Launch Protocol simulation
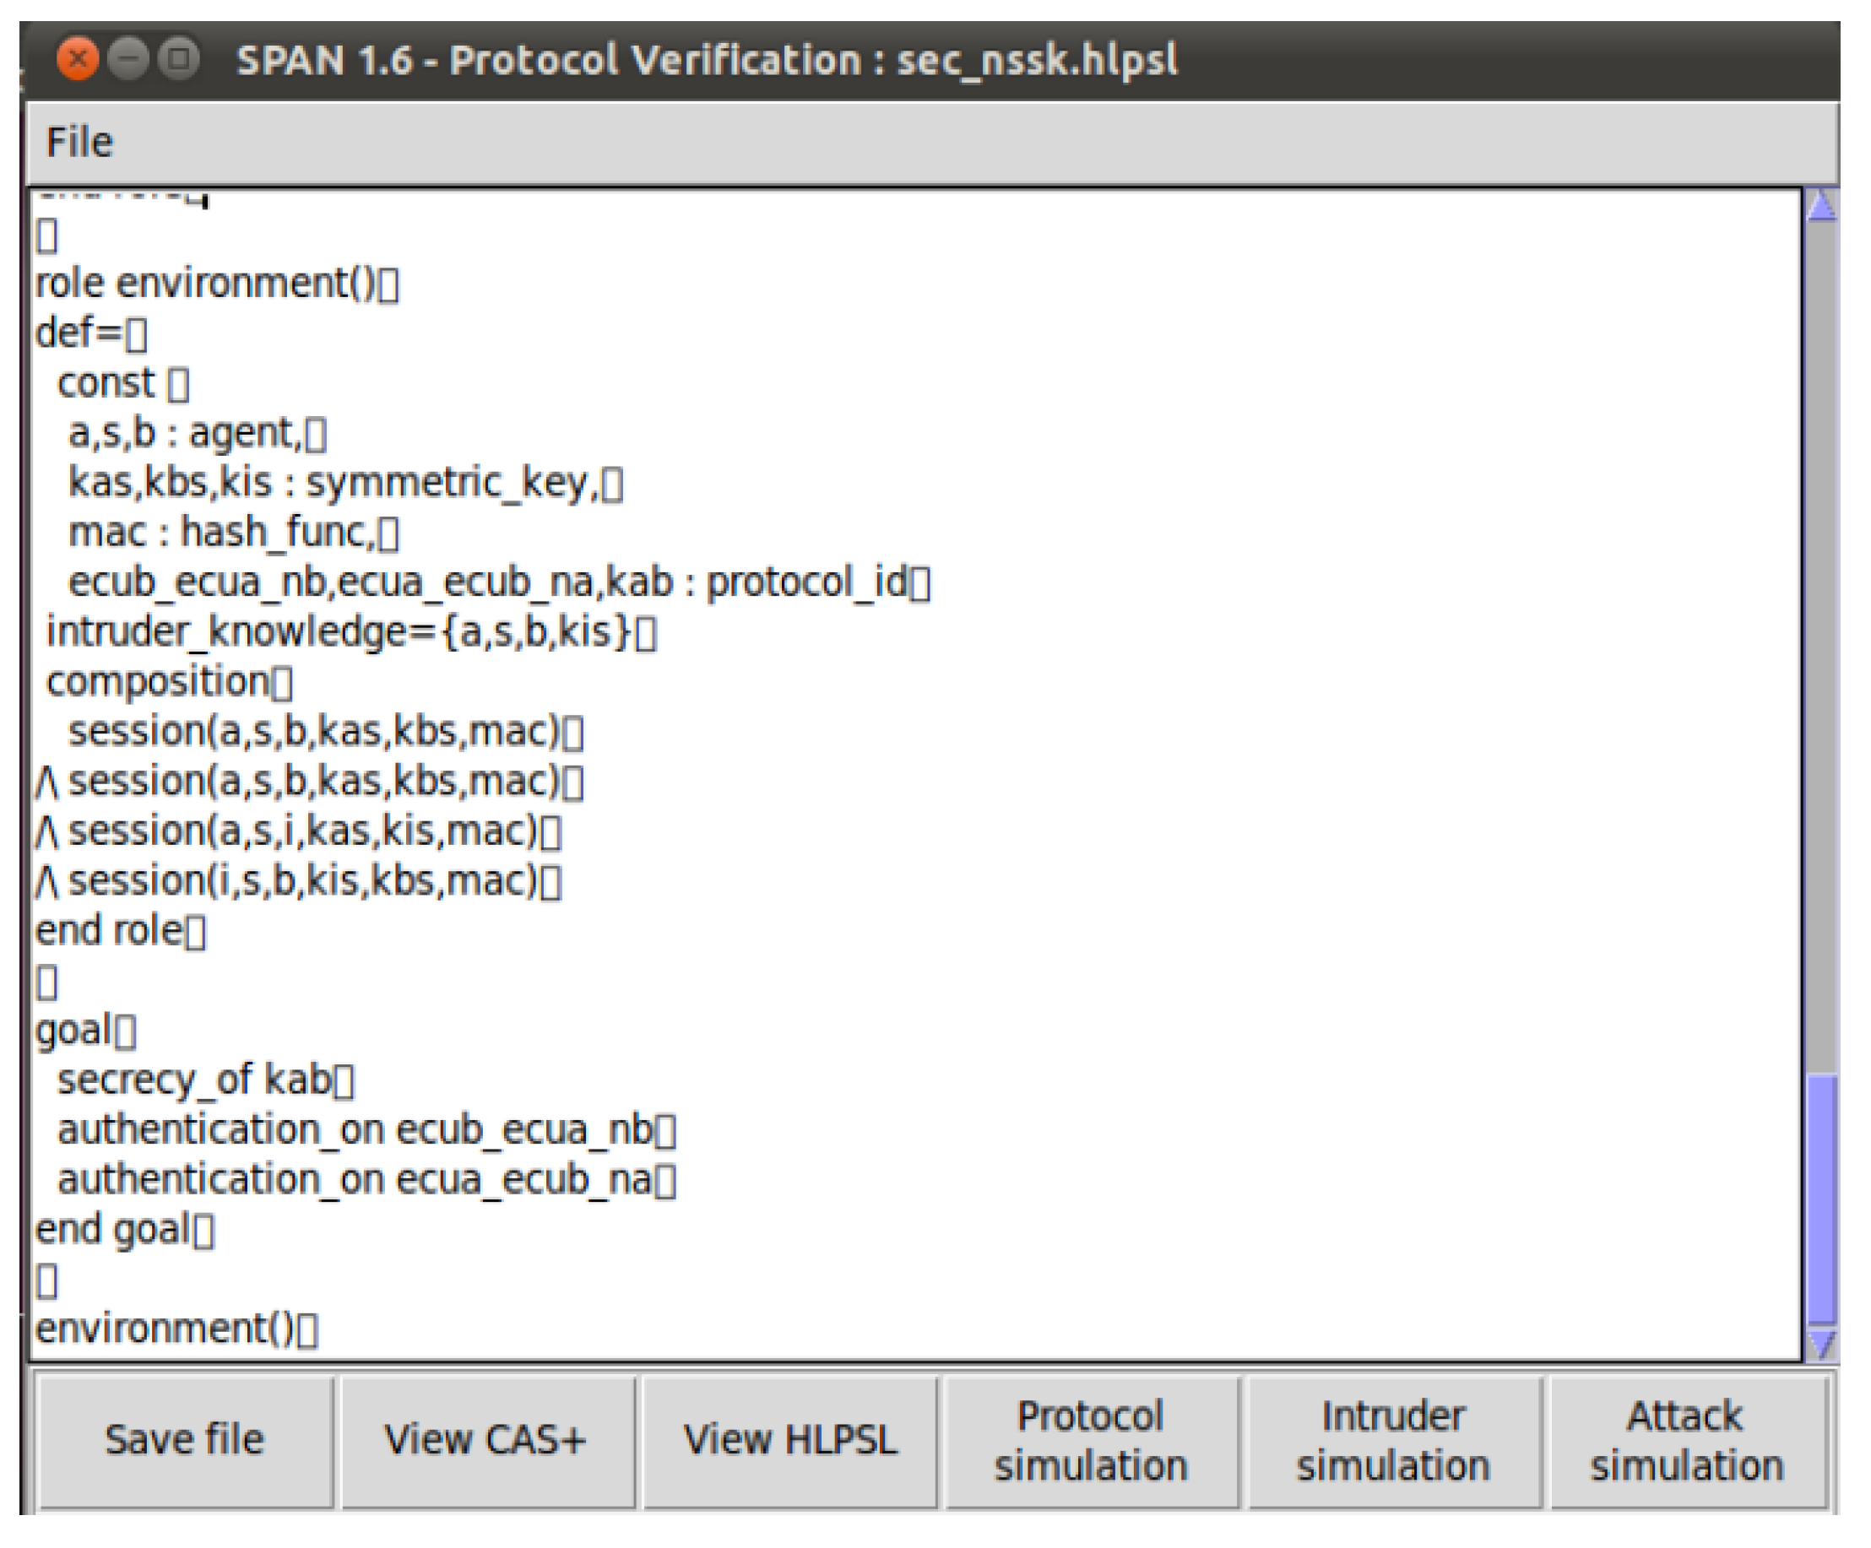 1092,1440
